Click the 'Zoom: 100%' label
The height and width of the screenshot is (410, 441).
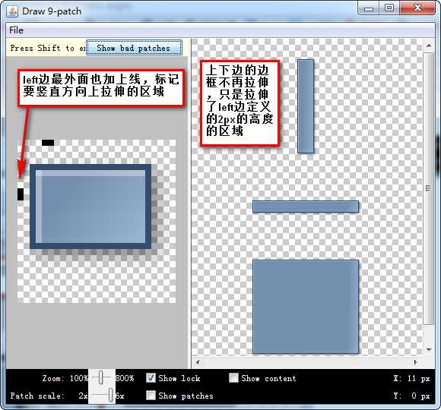pos(65,378)
